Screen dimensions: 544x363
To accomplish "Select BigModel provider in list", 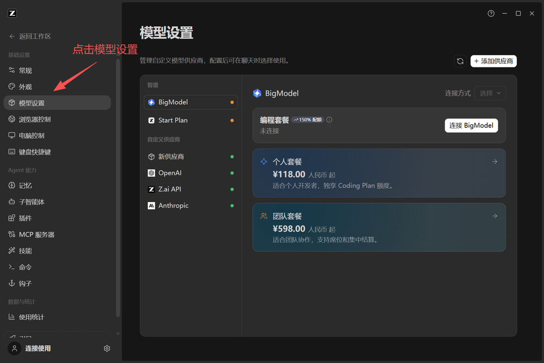I will coord(191,102).
